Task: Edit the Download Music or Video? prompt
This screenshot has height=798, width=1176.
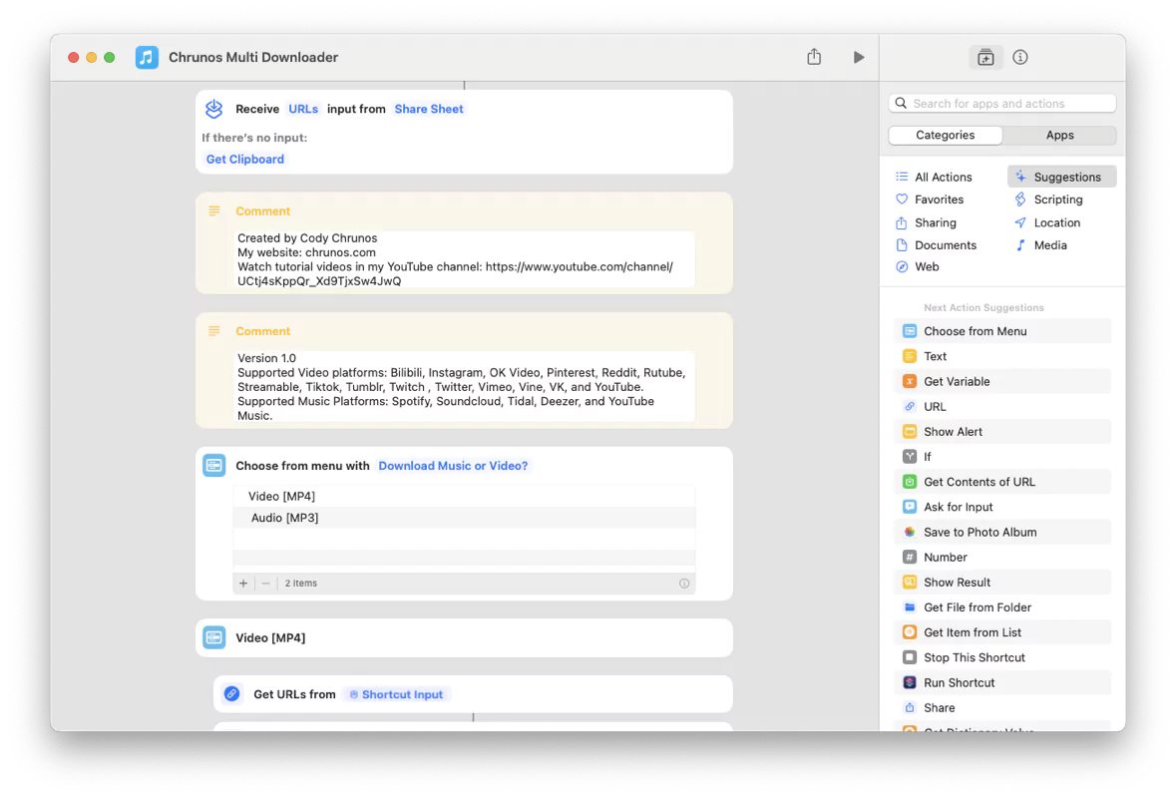Action: (453, 466)
